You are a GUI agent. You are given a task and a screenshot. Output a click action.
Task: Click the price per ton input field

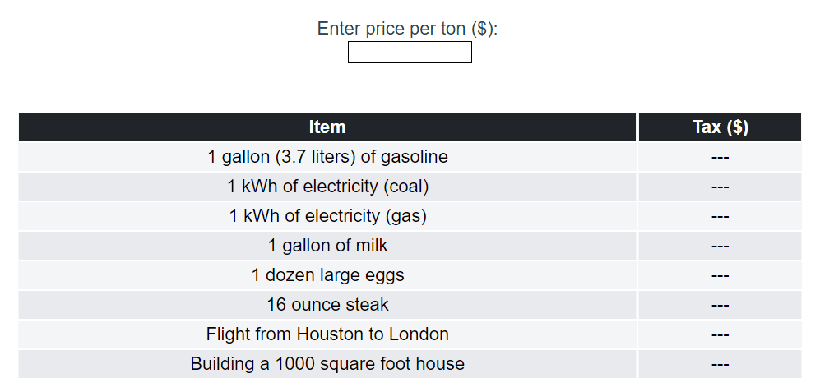(410, 53)
